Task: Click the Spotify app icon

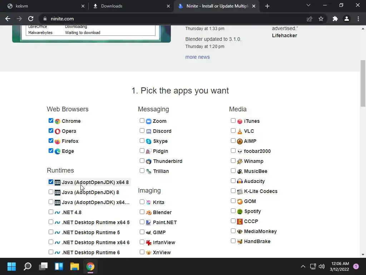Action: pos(240,211)
